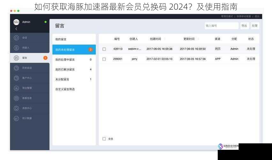Viewport: 272px width, 160px height.
Task: Sort by 更新时间 using its sort arrows
Action: (198, 39)
